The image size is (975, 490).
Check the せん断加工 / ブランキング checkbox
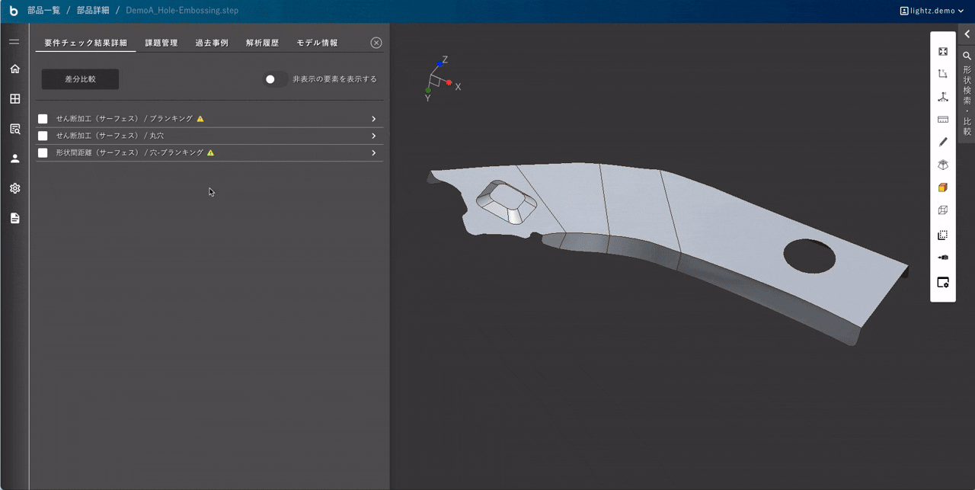click(43, 119)
